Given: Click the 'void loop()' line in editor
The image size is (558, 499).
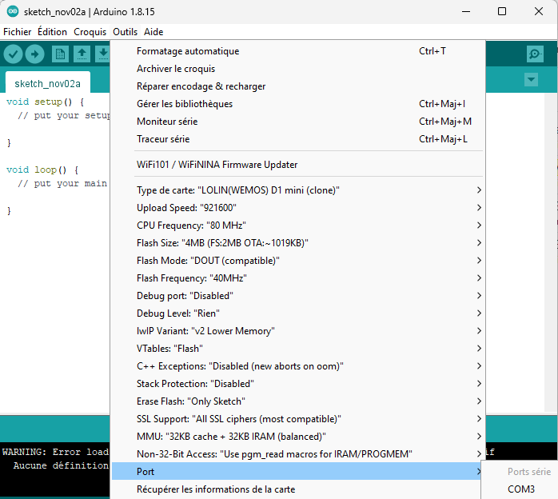Looking at the screenshot, I should 42,170.
